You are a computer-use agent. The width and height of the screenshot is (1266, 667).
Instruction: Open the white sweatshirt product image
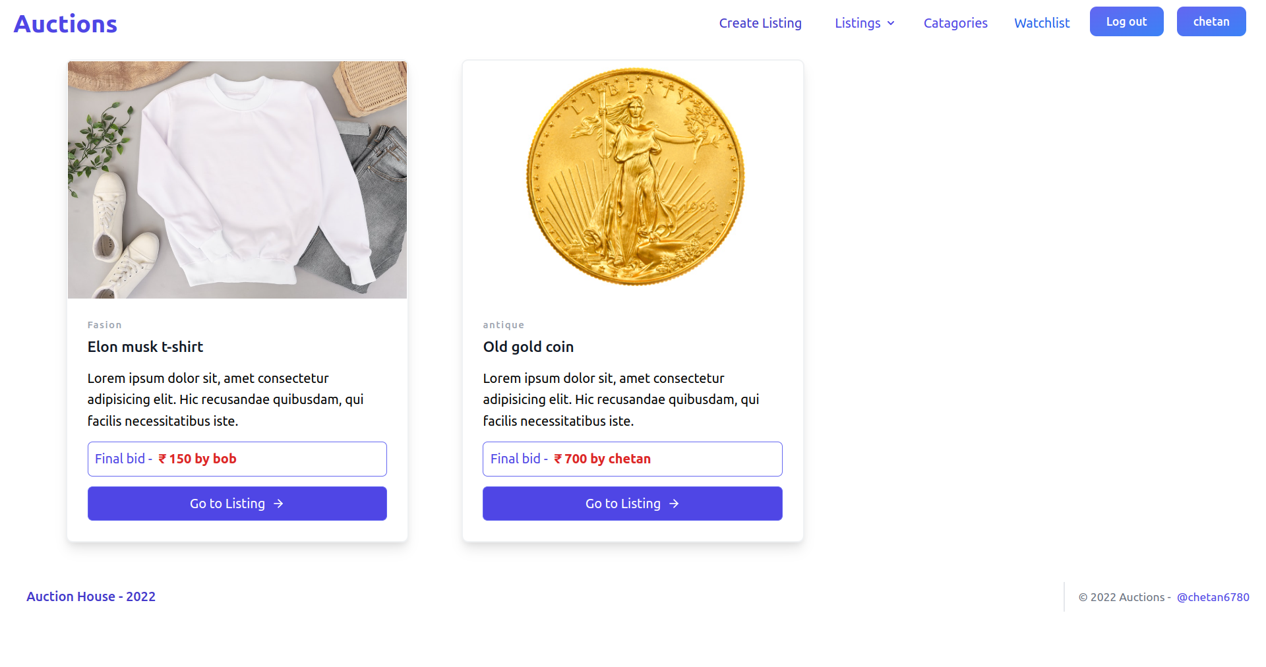pyautogui.click(x=237, y=179)
